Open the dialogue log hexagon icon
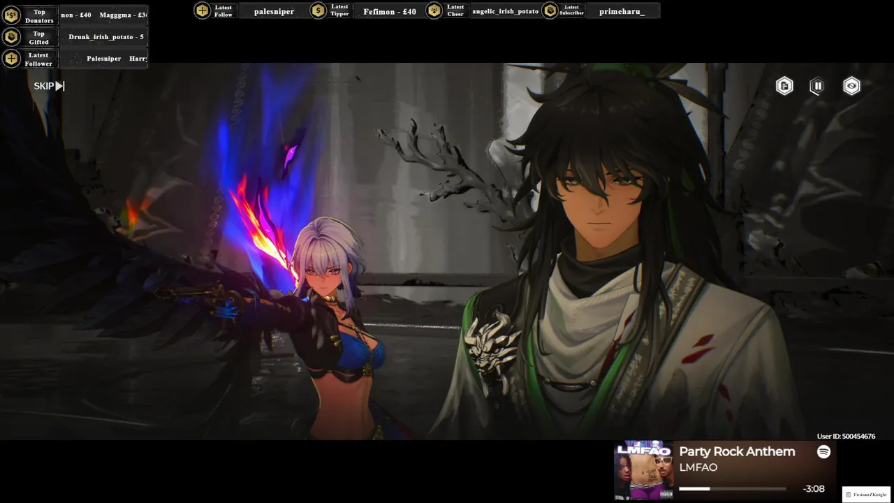This screenshot has width=894, height=503. pyautogui.click(x=784, y=86)
